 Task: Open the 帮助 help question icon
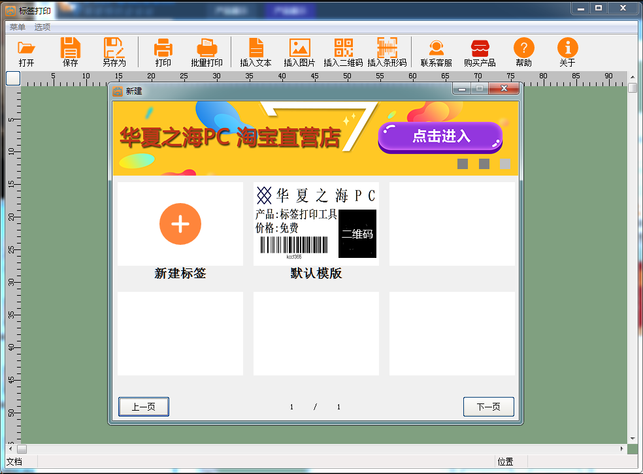[523, 48]
